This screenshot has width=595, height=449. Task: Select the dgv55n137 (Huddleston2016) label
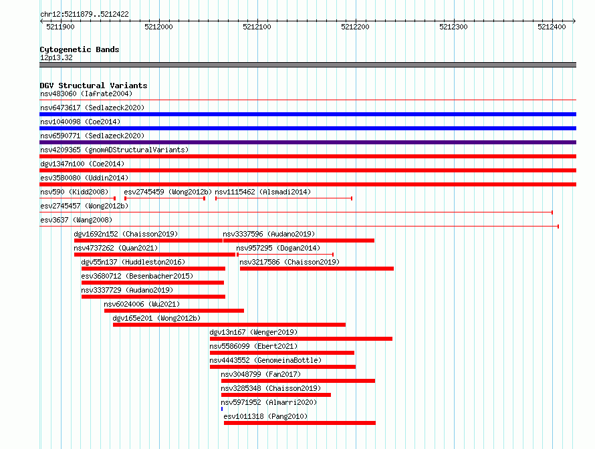[x=133, y=262]
